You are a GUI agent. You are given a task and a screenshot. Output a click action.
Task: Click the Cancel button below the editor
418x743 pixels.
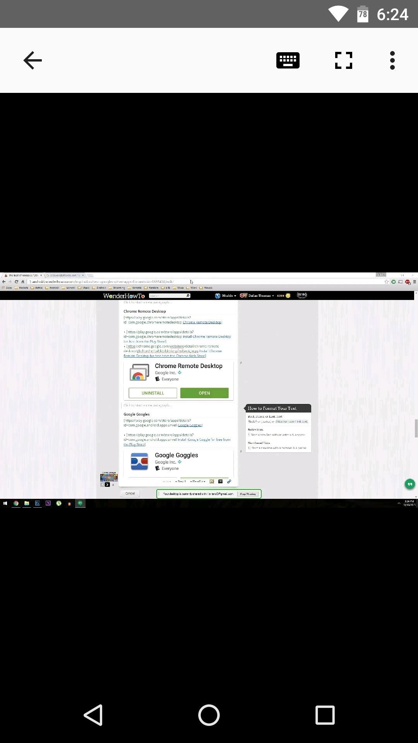[x=130, y=493]
